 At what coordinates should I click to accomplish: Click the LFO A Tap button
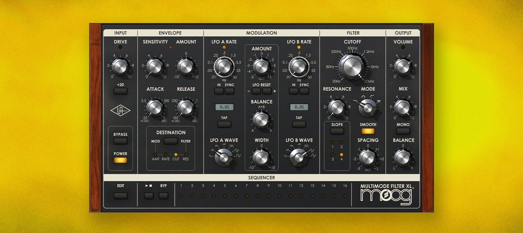point(224,124)
